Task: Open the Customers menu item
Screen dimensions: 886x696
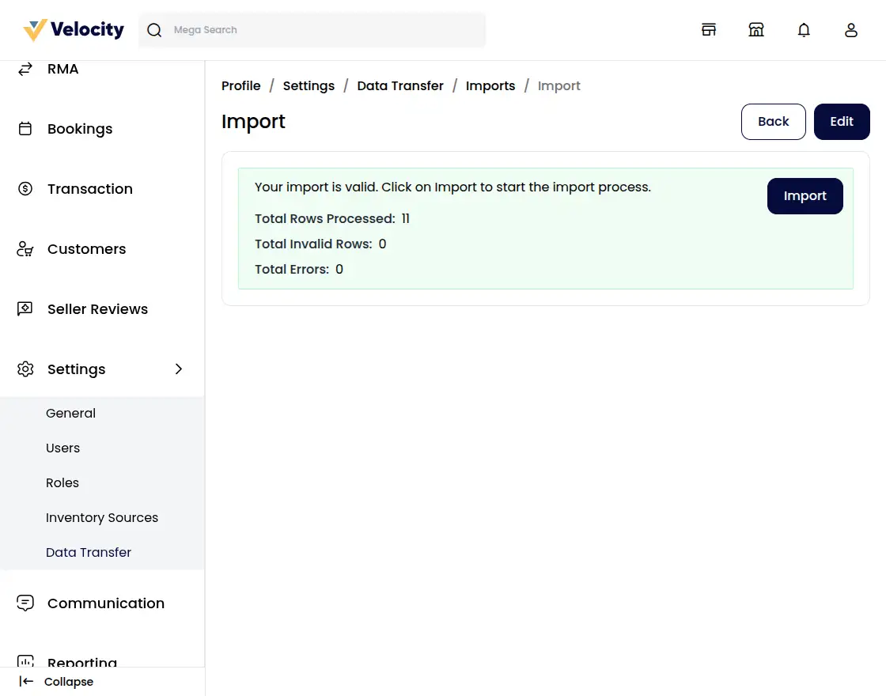Action: click(x=86, y=249)
